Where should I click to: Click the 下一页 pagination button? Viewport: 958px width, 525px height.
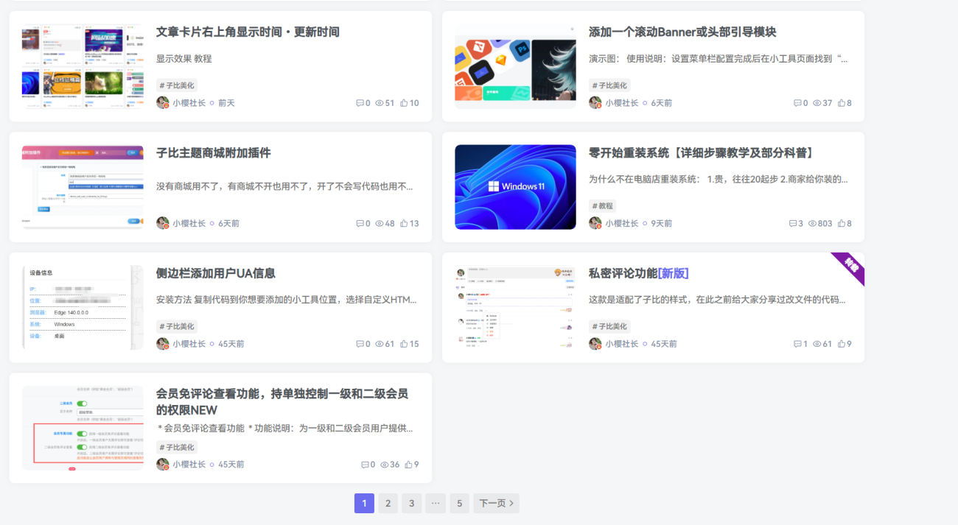(496, 503)
